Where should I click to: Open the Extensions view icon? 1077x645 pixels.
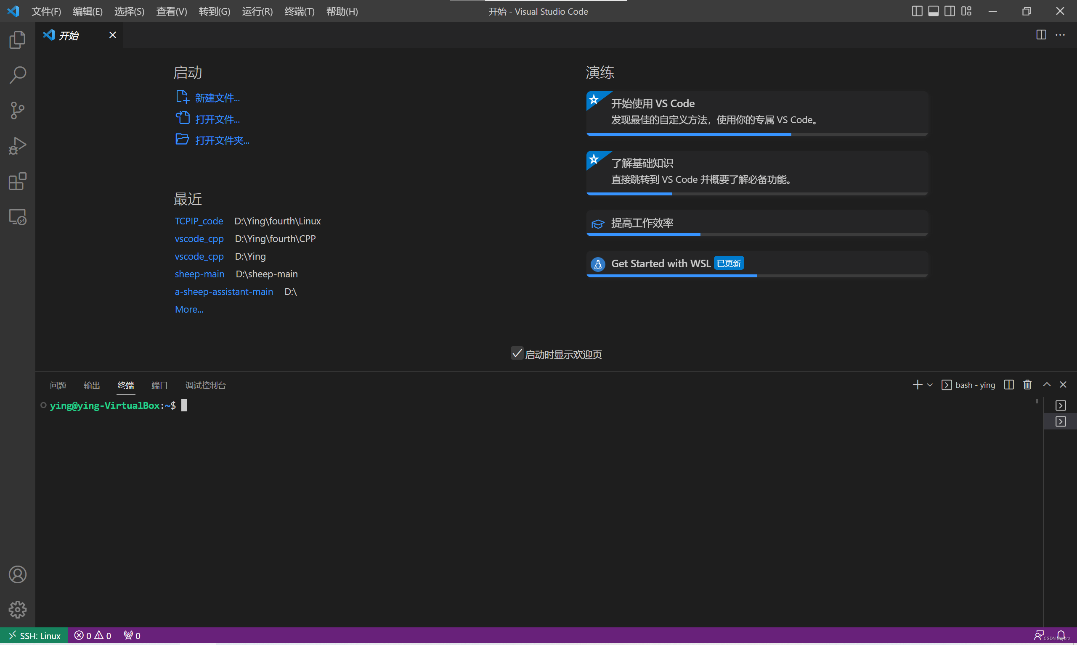17,181
